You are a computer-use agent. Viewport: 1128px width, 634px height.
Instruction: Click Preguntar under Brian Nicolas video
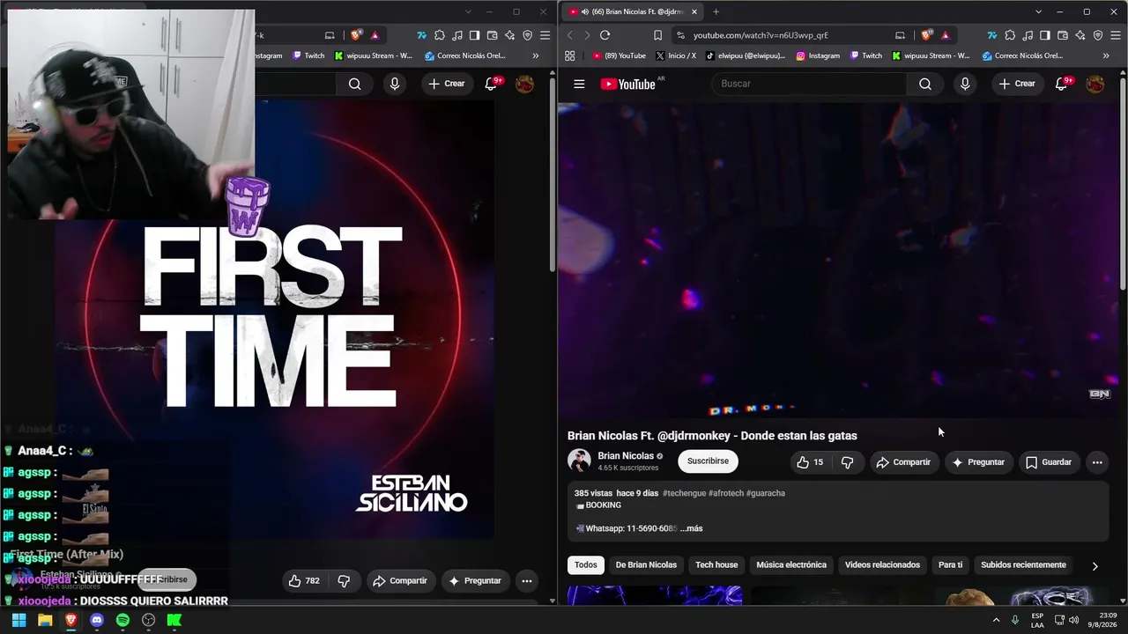pyautogui.click(x=978, y=462)
